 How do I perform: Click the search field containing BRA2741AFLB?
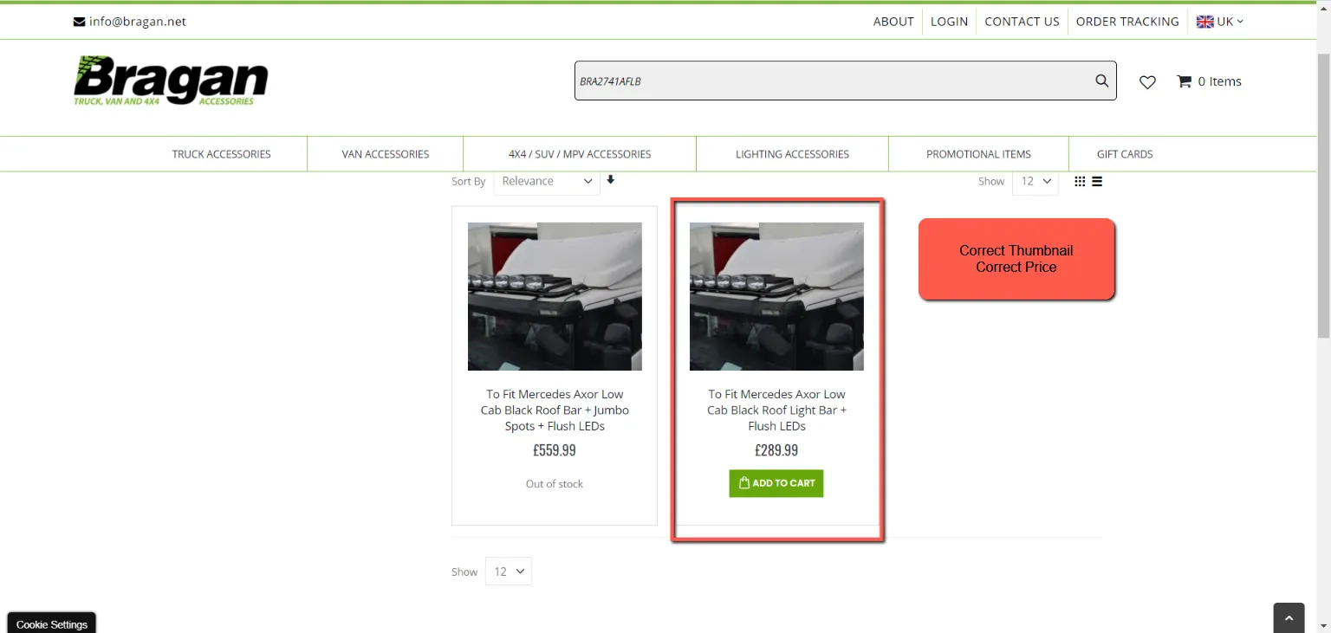point(845,81)
